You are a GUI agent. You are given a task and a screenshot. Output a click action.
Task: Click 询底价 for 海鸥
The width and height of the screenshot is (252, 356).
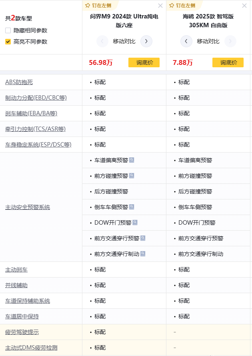228,62
